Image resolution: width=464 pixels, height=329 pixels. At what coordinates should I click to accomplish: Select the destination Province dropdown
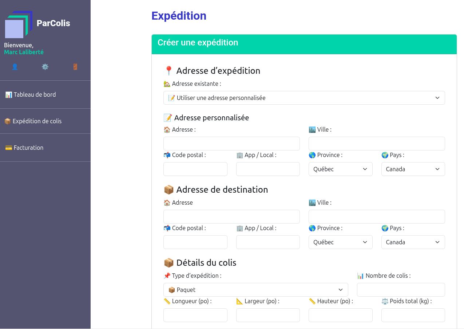[x=340, y=242]
